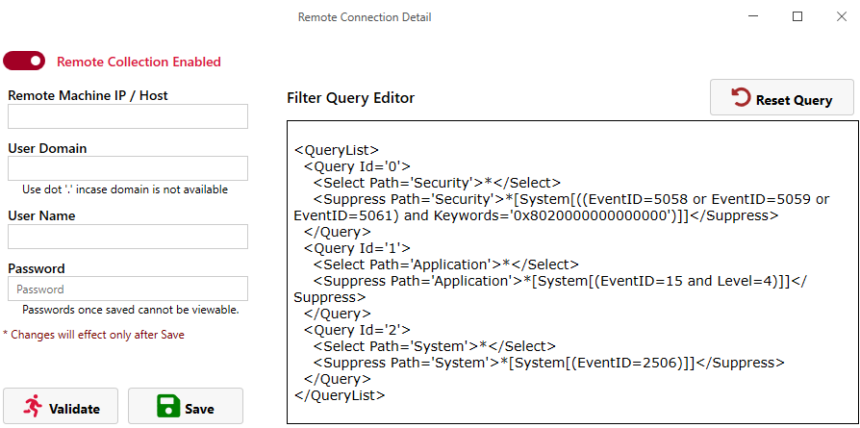The image size is (860, 428).
Task: Click the green floppy disk Save icon
Action: [168, 407]
